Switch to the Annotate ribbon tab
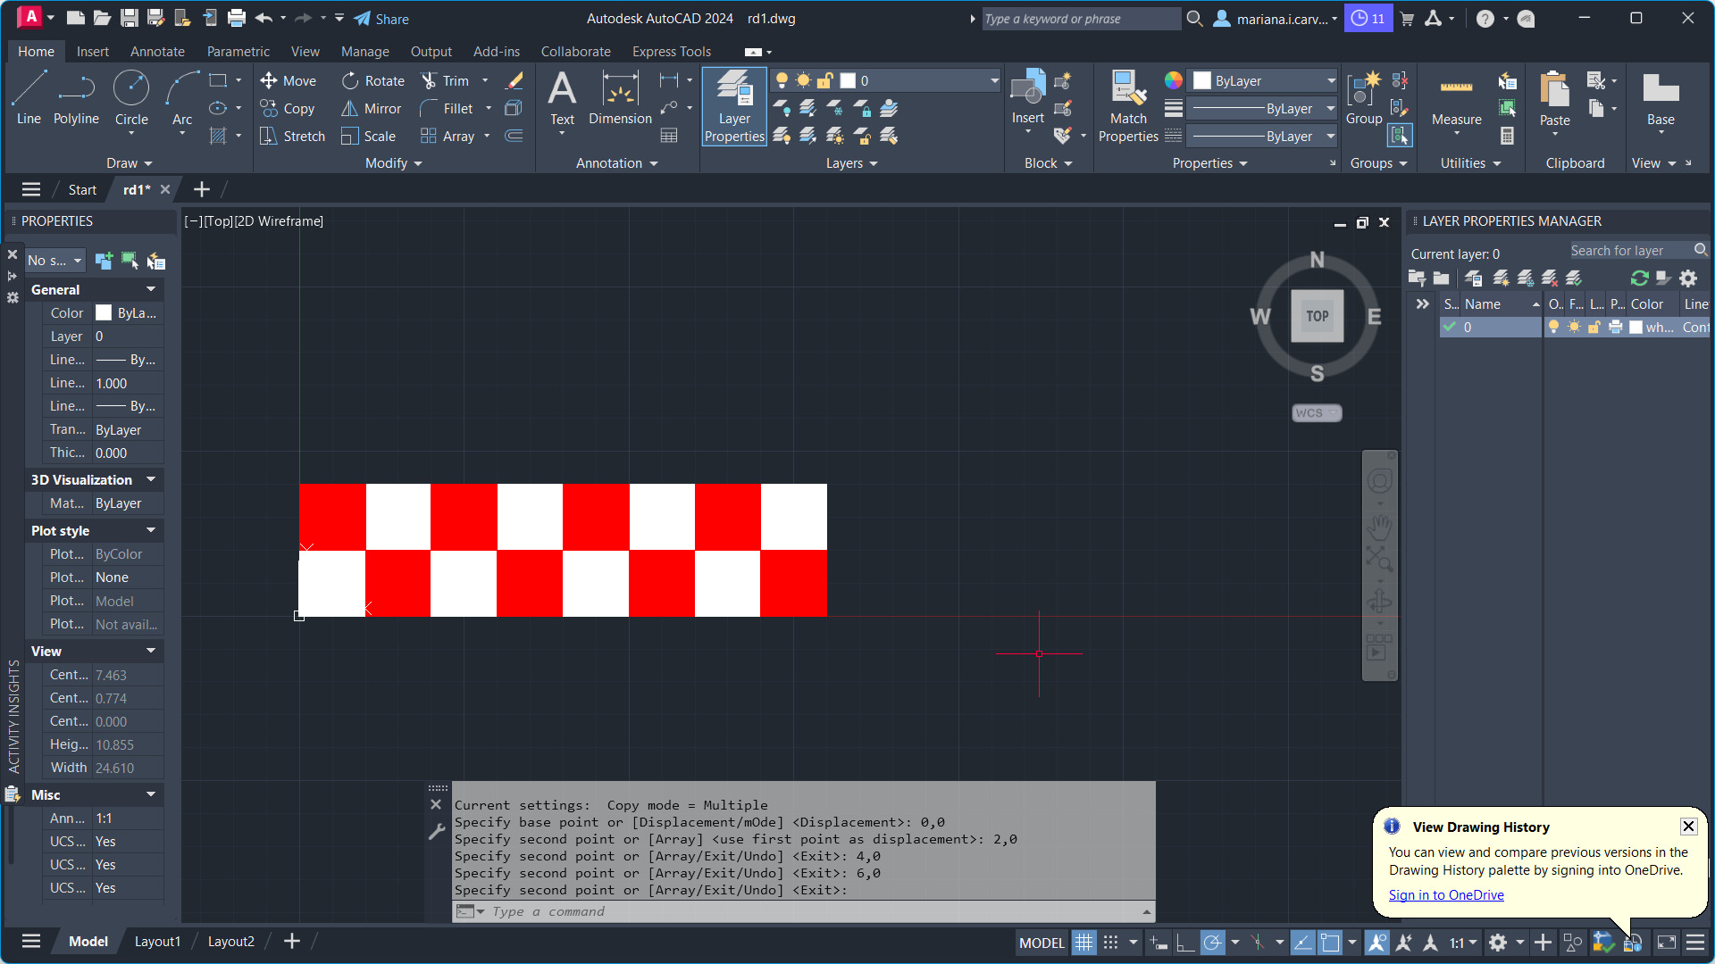This screenshot has width=1715, height=964. point(157,52)
